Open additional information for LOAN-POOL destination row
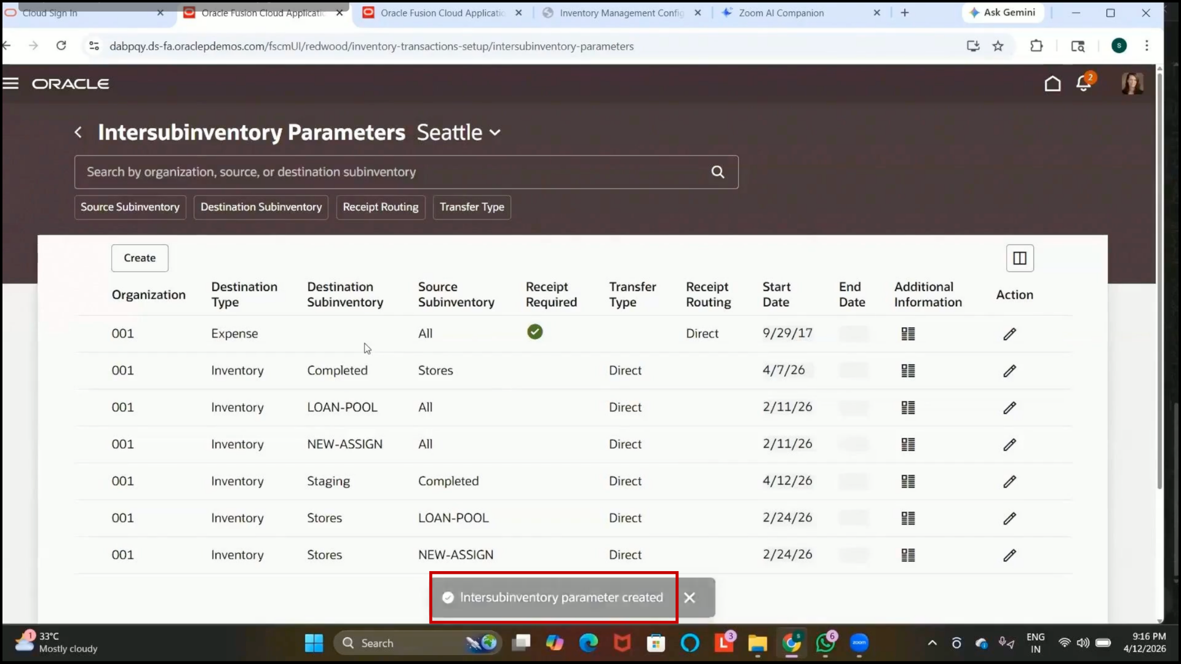 pos(908,408)
